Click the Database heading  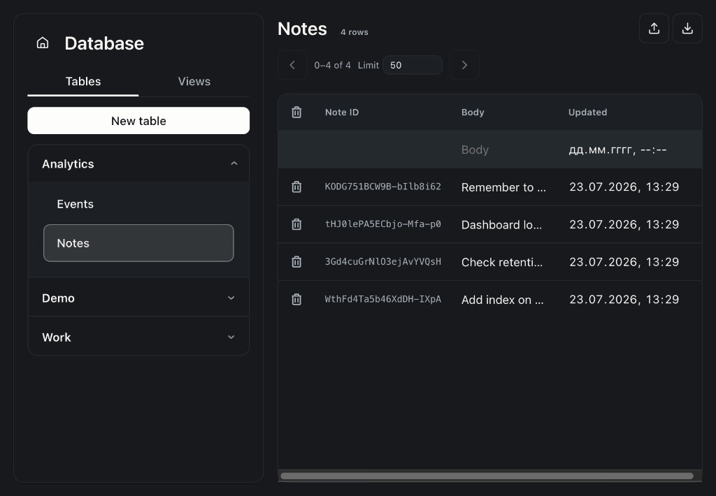pyautogui.click(x=104, y=43)
